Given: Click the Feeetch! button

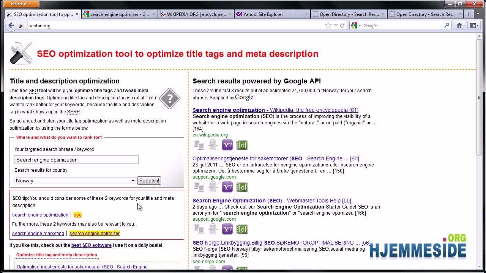Looking at the screenshot, I should [x=149, y=180].
